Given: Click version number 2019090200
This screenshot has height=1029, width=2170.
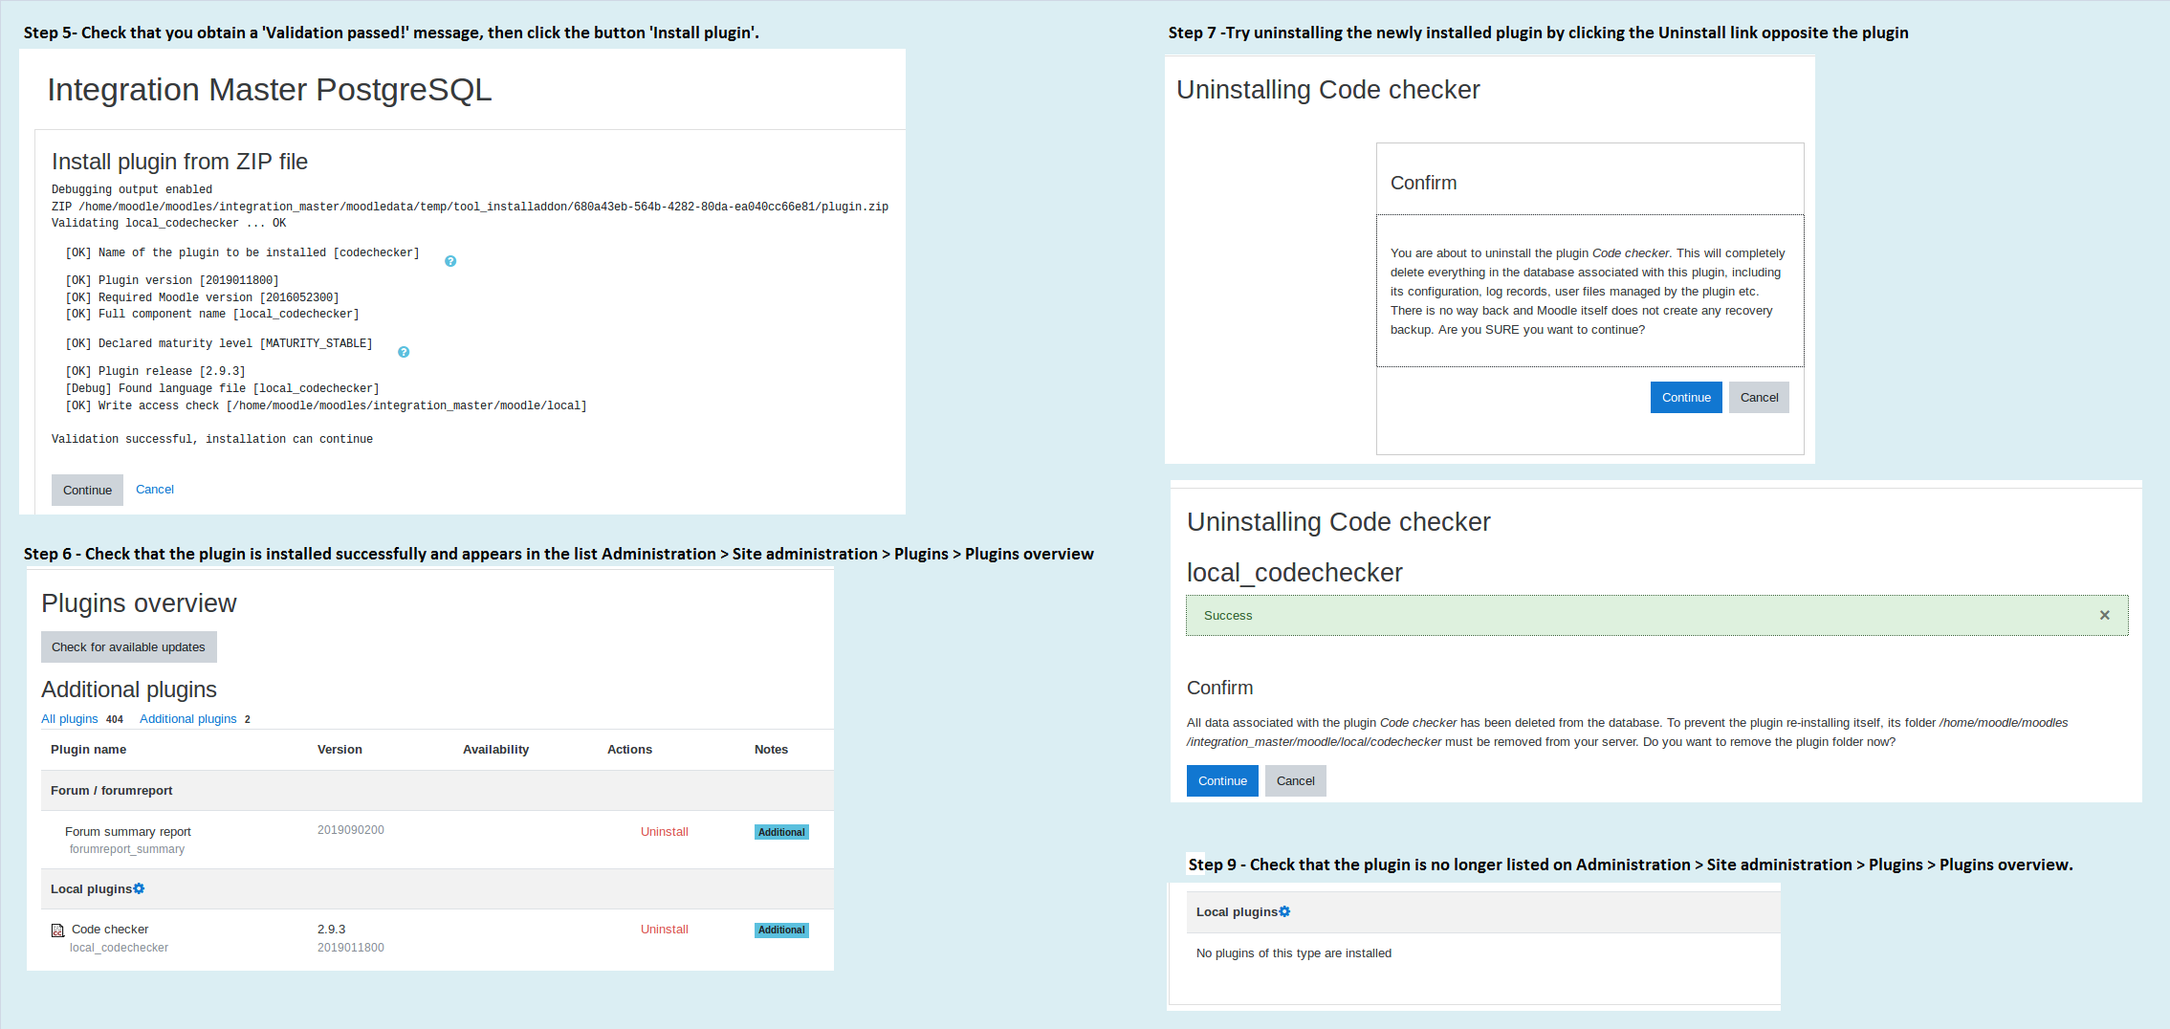Looking at the screenshot, I should pos(351,830).
